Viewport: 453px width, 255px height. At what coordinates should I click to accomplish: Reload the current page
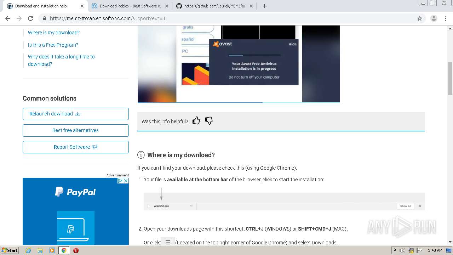(30, 18)
